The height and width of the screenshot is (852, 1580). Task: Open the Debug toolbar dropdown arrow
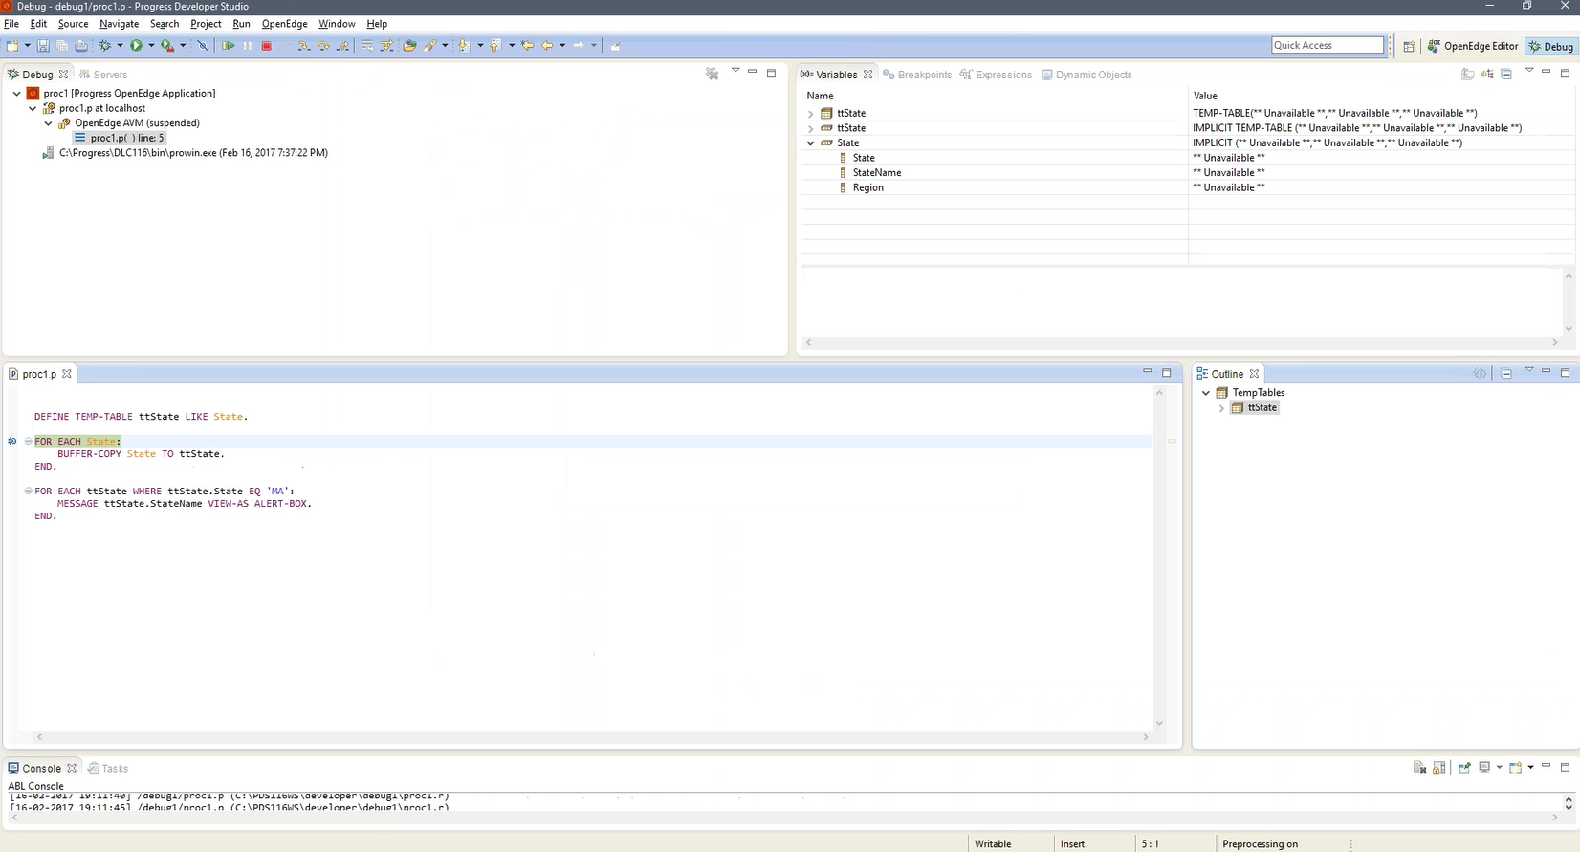[120, 46]
